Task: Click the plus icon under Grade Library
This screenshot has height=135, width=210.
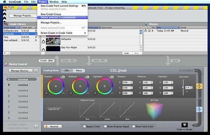Action: point(5,53)
